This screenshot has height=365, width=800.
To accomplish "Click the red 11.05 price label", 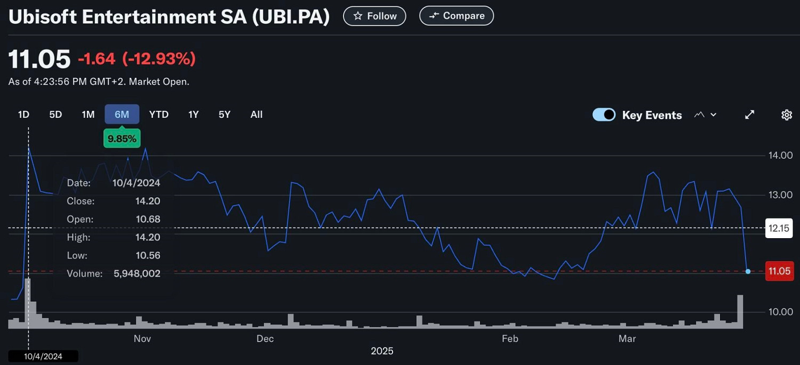I will click(x=779, y=271).
